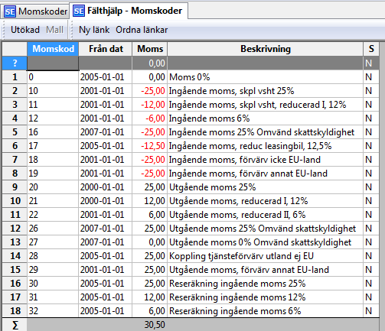Click the Σ summary row header
The width and height of the screenshot is (385, 331).
pos(15,325)
